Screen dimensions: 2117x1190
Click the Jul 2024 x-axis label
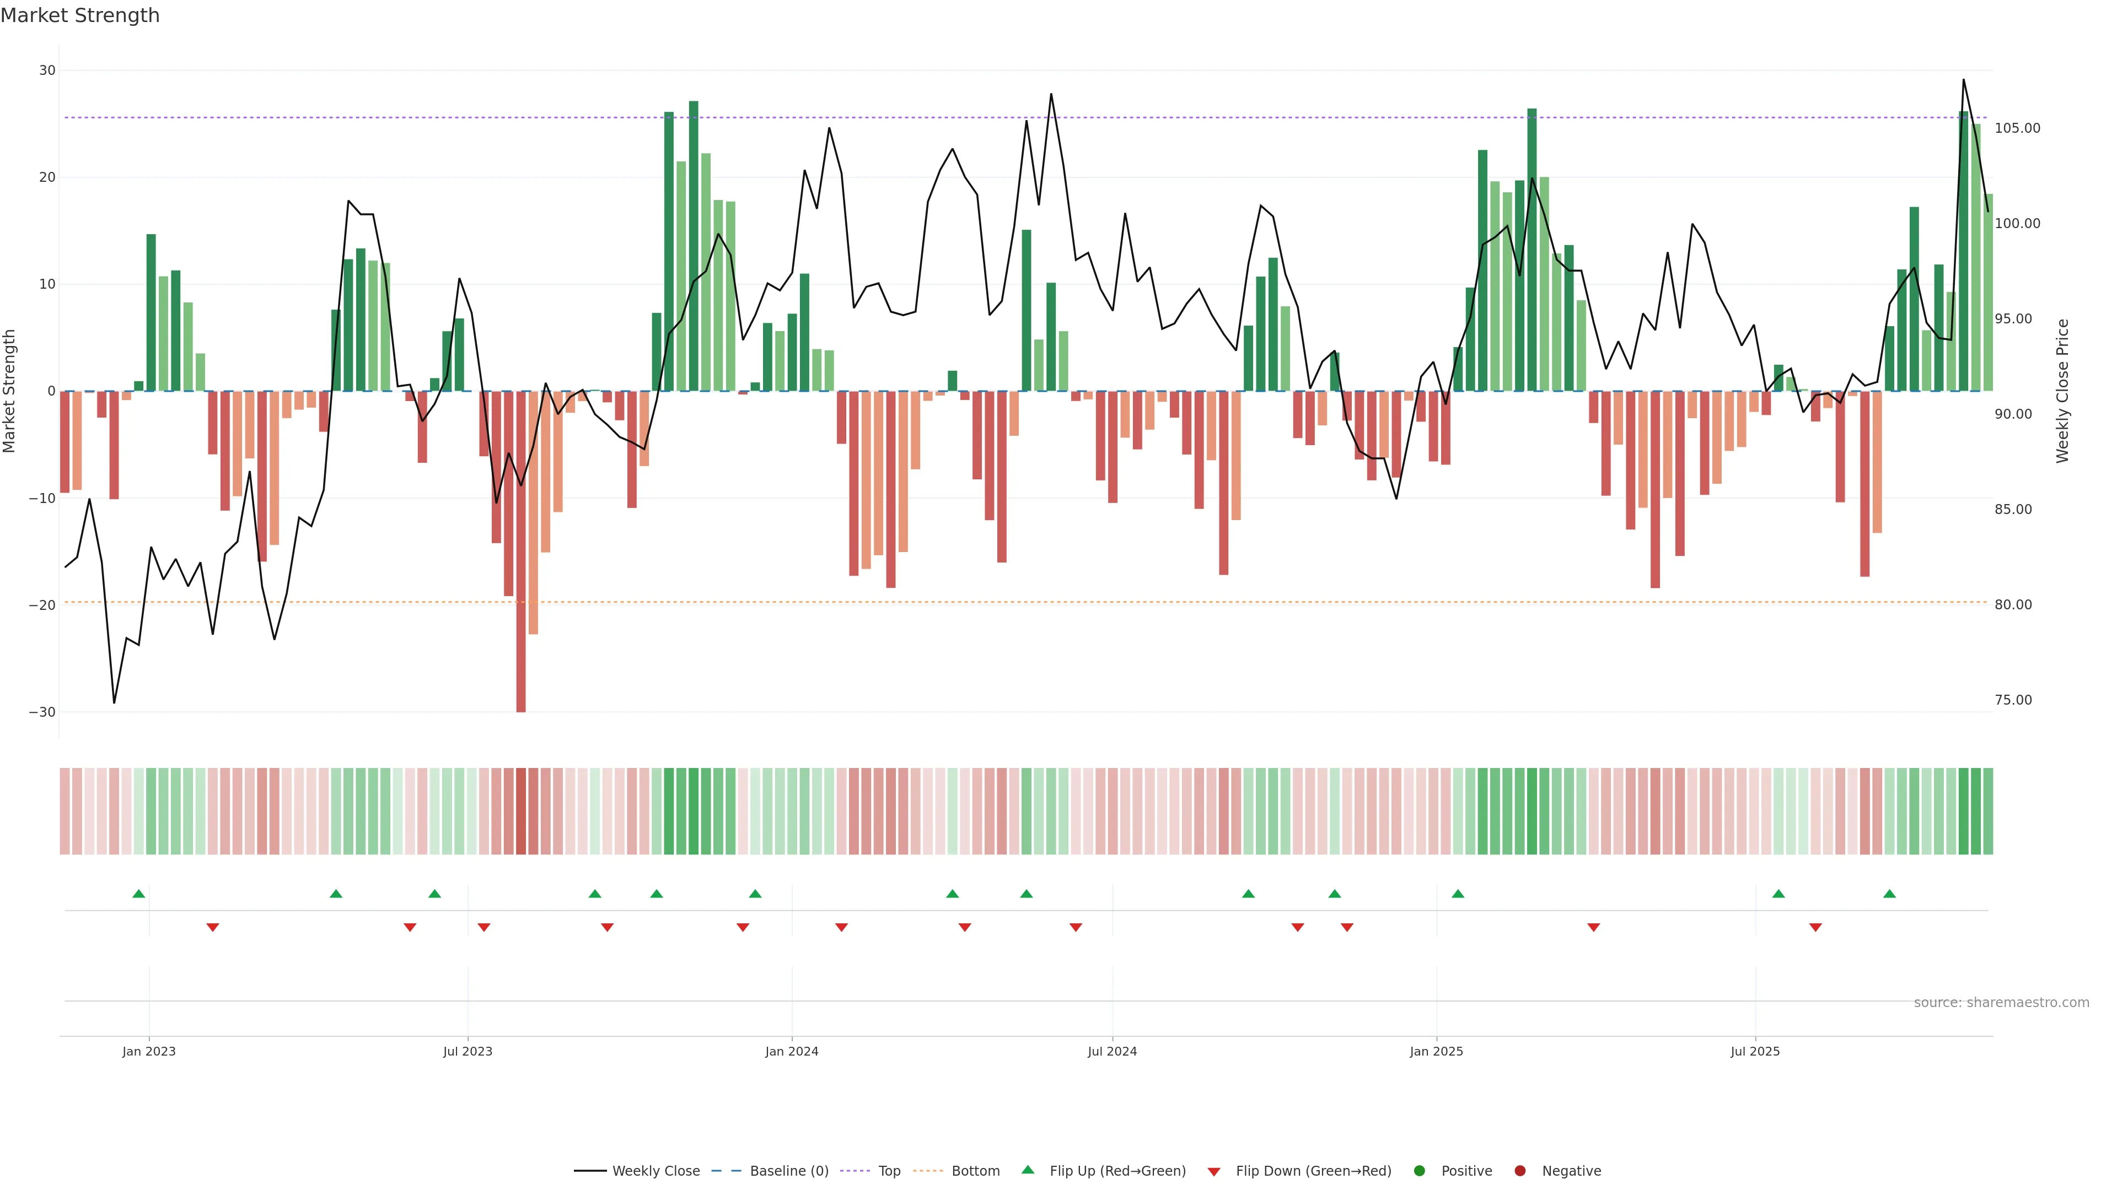pos(1112,1051)
